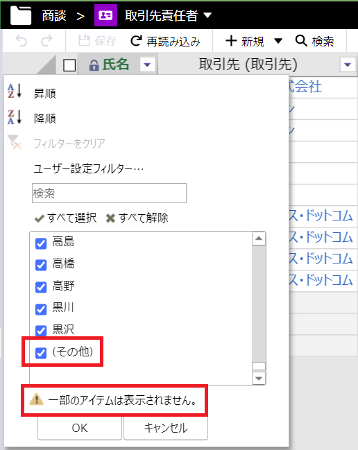Click the redo arrow icon
Screen dimensions: 358x450
pyautogui.click(x=46, y=41)
